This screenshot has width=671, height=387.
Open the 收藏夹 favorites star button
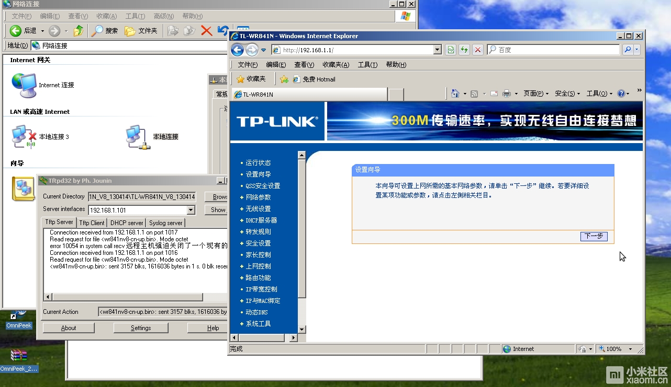(251, 79)
